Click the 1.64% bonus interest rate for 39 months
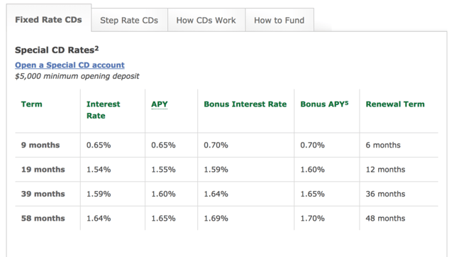This screenshot has width=454, height=257. [216, 194]
